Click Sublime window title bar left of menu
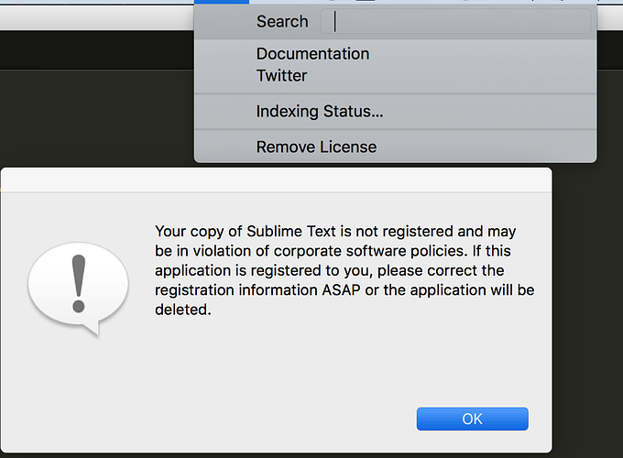Image resolution: width=623 pixels, height=458 pixels. point(97,18)
